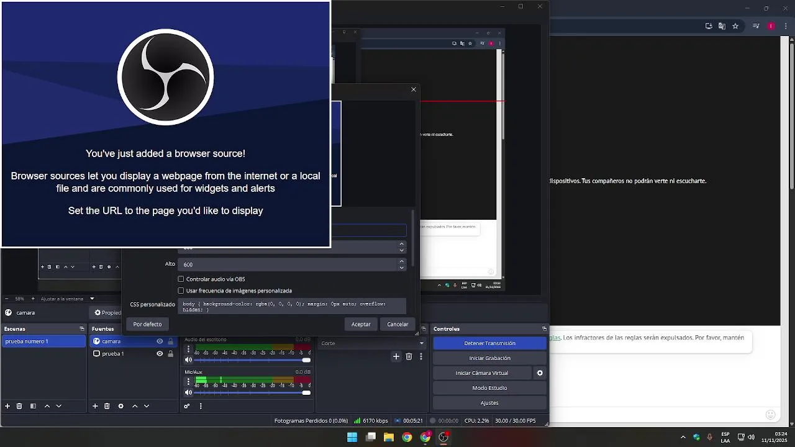Viewport: 795px width, 447px height.
Task: Remove scene transition with trash icon
Action: [409, 356]
